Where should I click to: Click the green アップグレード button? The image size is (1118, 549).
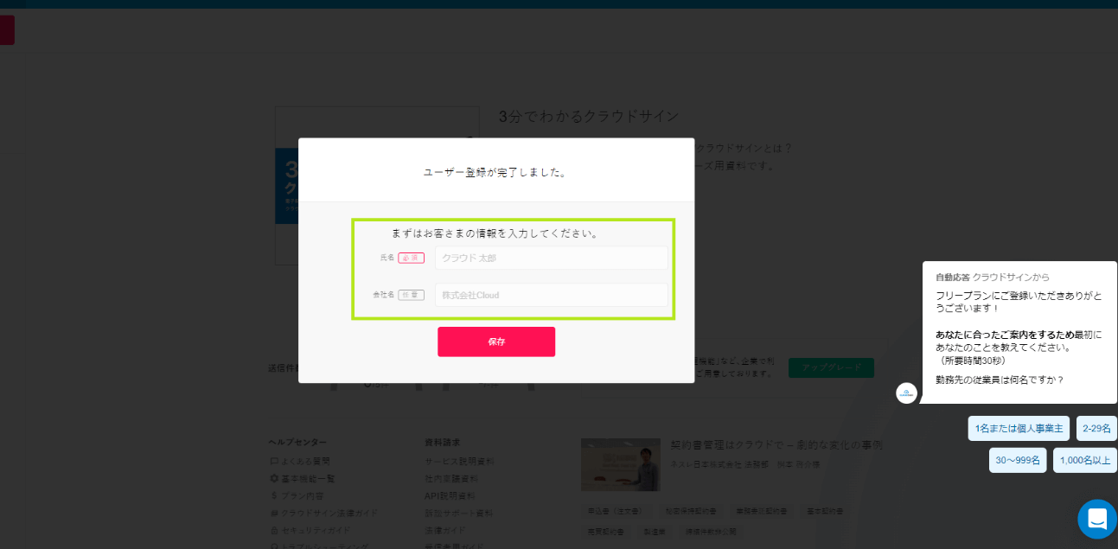(x=830, y=367)
